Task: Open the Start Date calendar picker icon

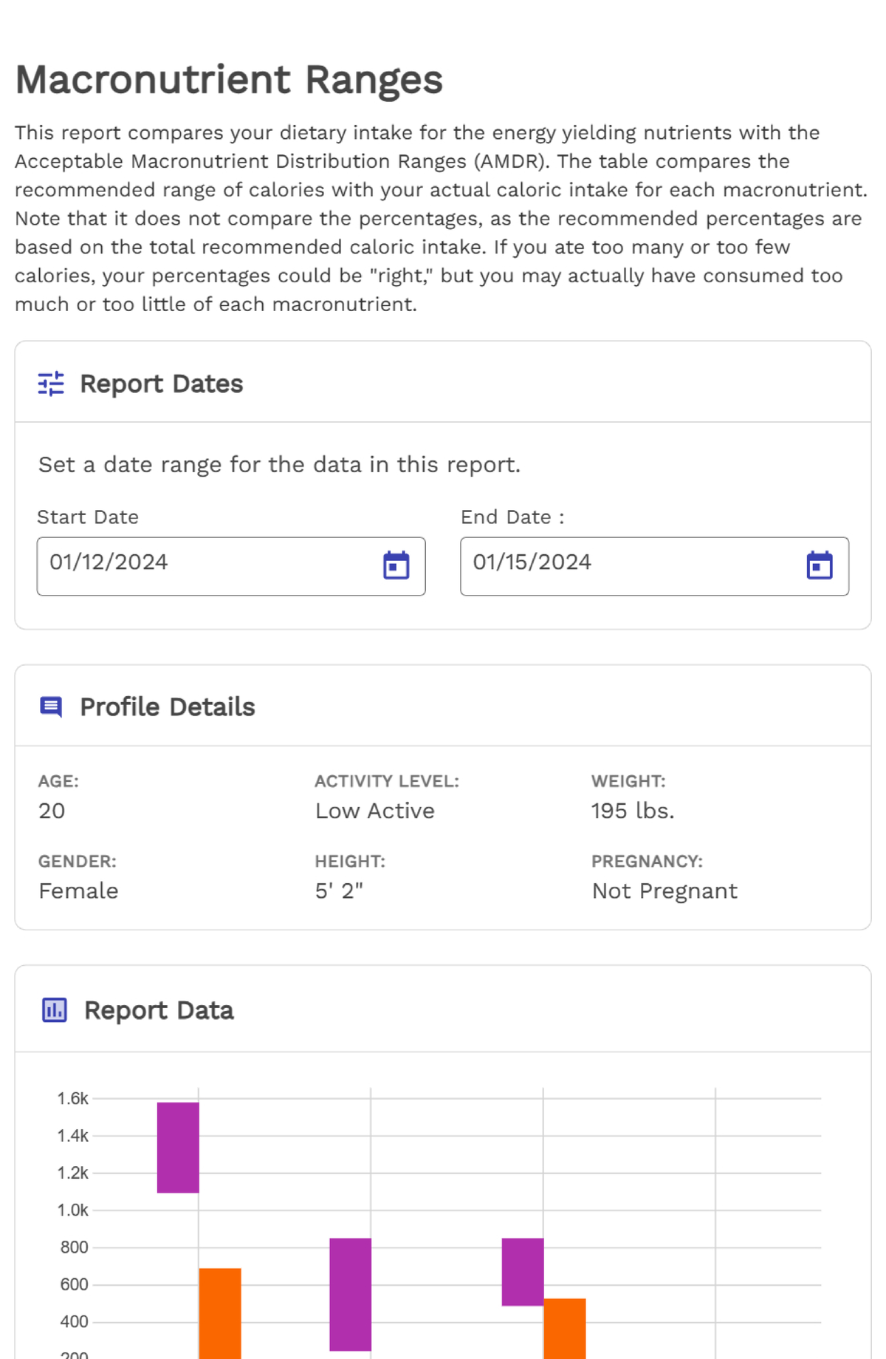Action: pyautogui.click(x=396, y=565)
